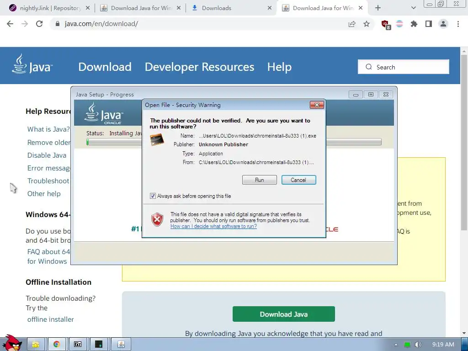Open the Other help link
Viewport: 468px width, 351px height.
point(44,194)
